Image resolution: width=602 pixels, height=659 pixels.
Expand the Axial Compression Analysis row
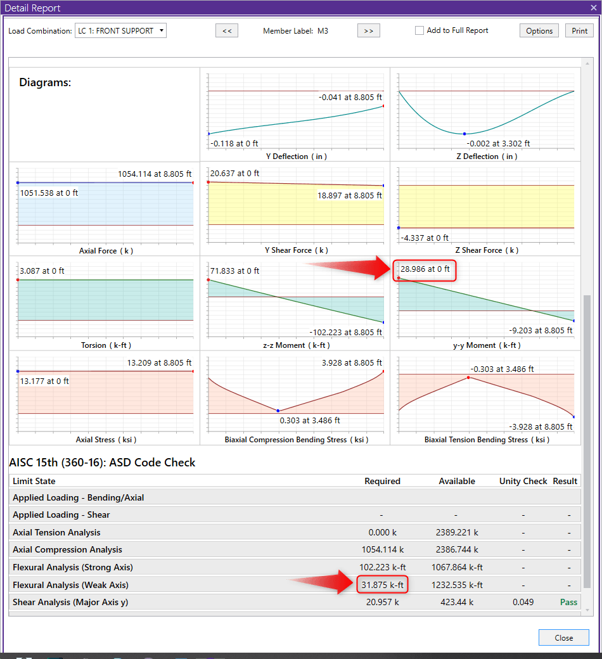(67, 549)
